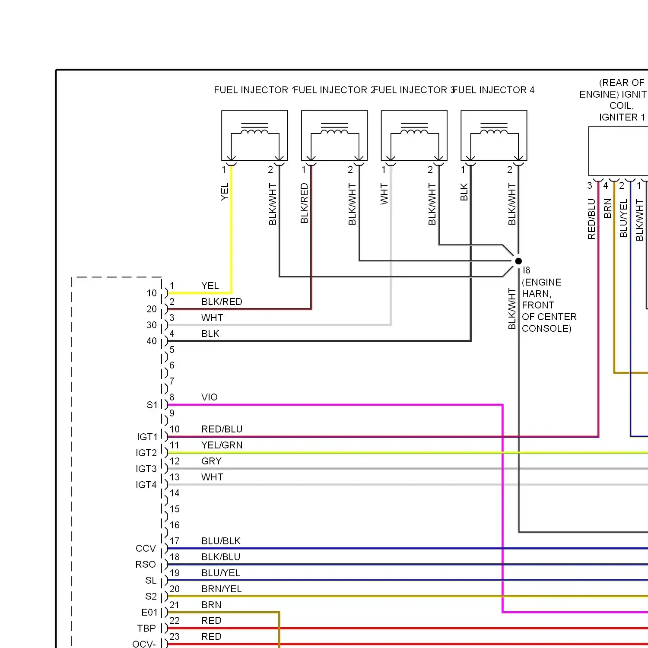Click the WHT label on connector pin 3
648x648 pixels.
[212, 318]
